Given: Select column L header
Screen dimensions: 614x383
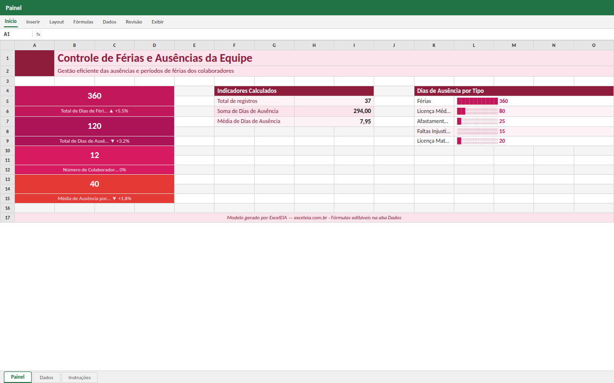Looking at the screenshot, I should pyautogui.click(x=474, y=45).
